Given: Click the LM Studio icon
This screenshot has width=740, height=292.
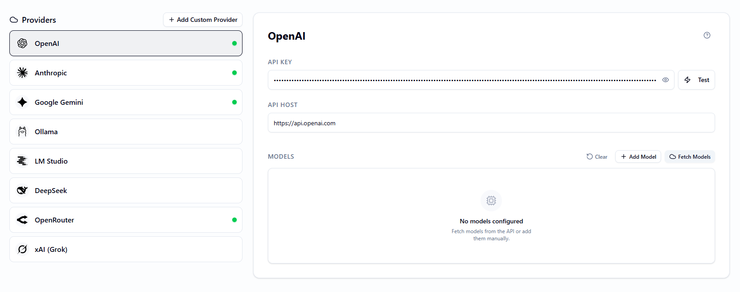Looking at the screenshot, I should click(x=22, y=161).
